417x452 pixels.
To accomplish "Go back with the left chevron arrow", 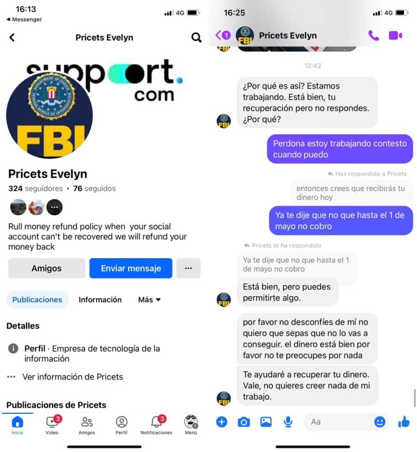I will coord(12,38).
